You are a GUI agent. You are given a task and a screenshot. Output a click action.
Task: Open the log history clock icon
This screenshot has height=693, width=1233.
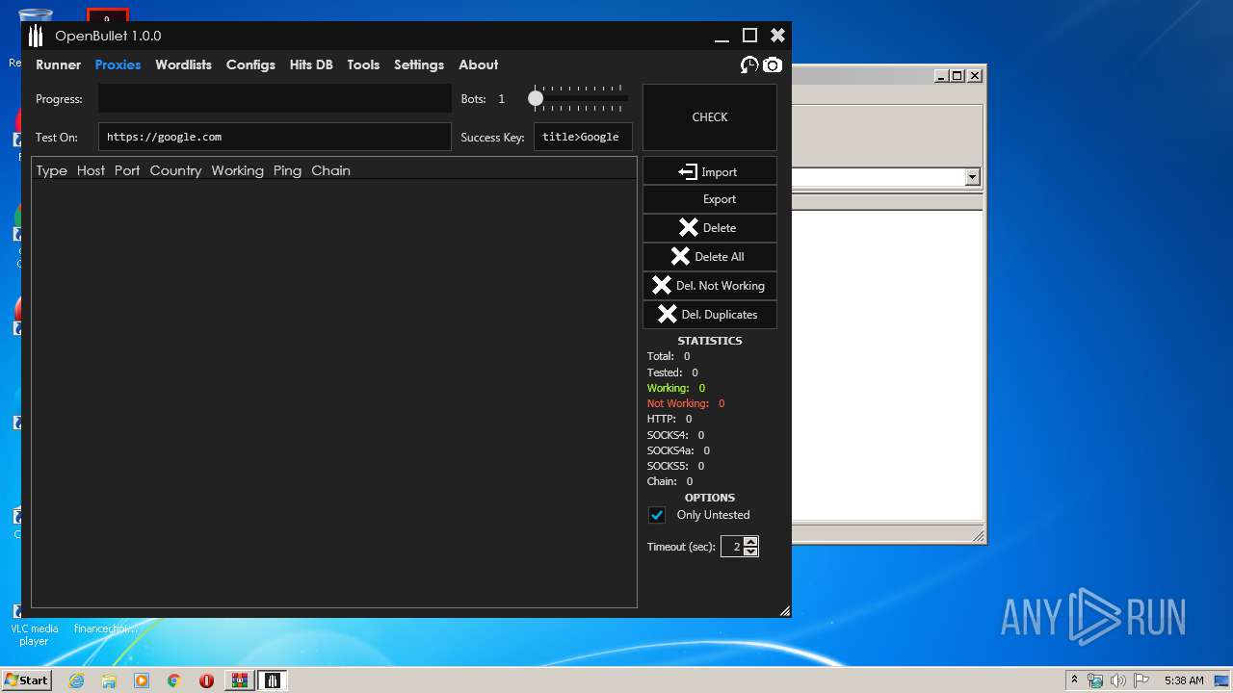pos(748,64)
